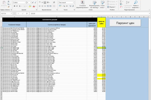Center cell text horizontally

42,6
